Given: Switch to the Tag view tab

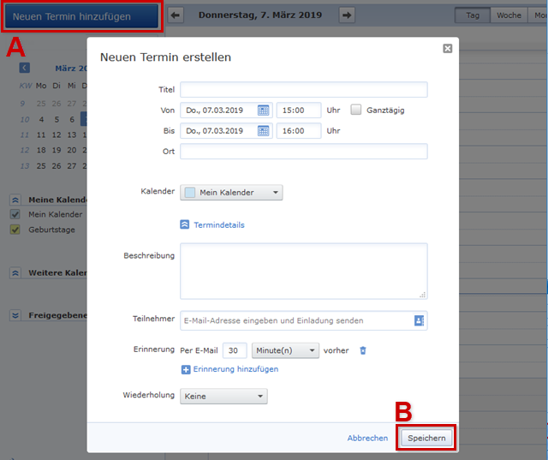Looking at the screenshot, I should click(473, 15).
